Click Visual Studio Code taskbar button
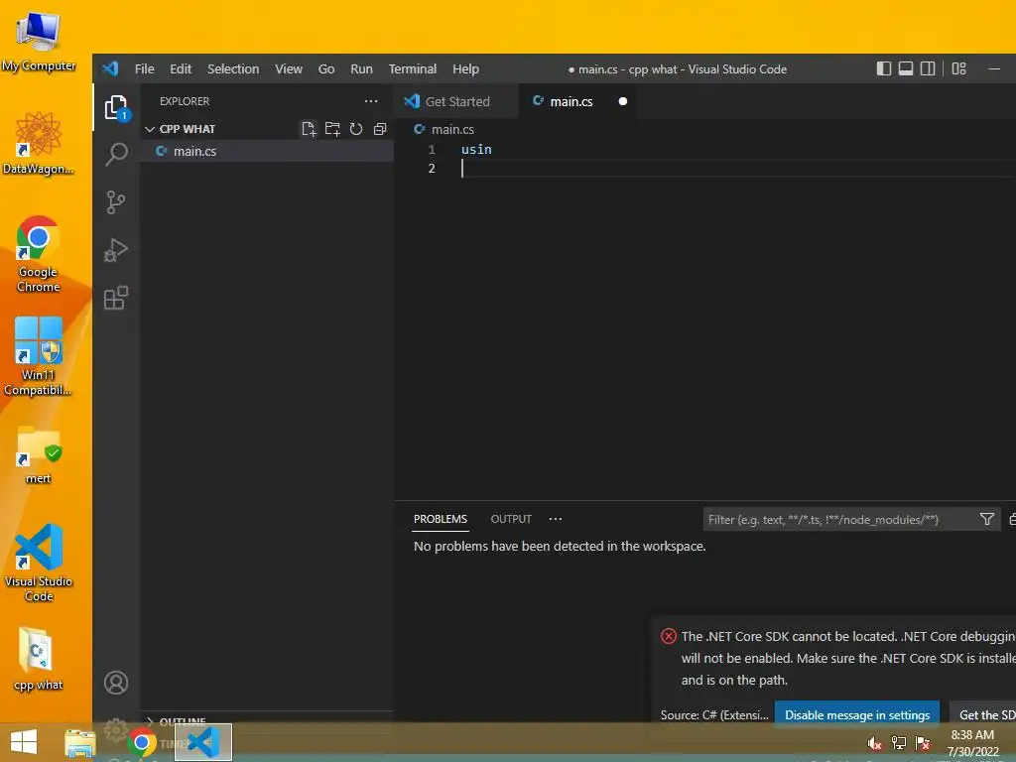 click(x=202, y=742)
